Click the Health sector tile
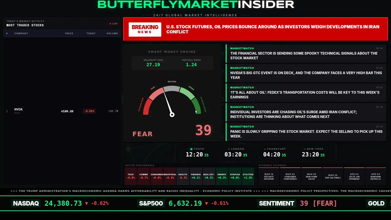The image size is (391, 220). (183, 176)
